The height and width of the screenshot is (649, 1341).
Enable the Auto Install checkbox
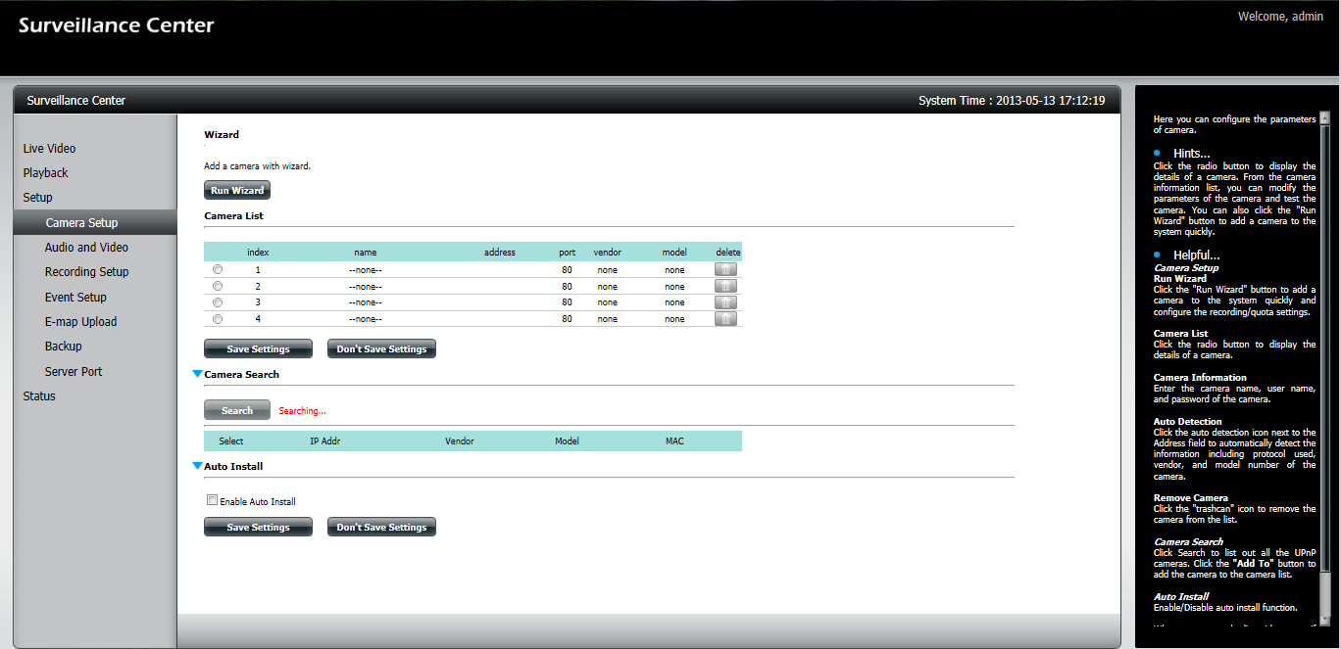tap(212, 500)
